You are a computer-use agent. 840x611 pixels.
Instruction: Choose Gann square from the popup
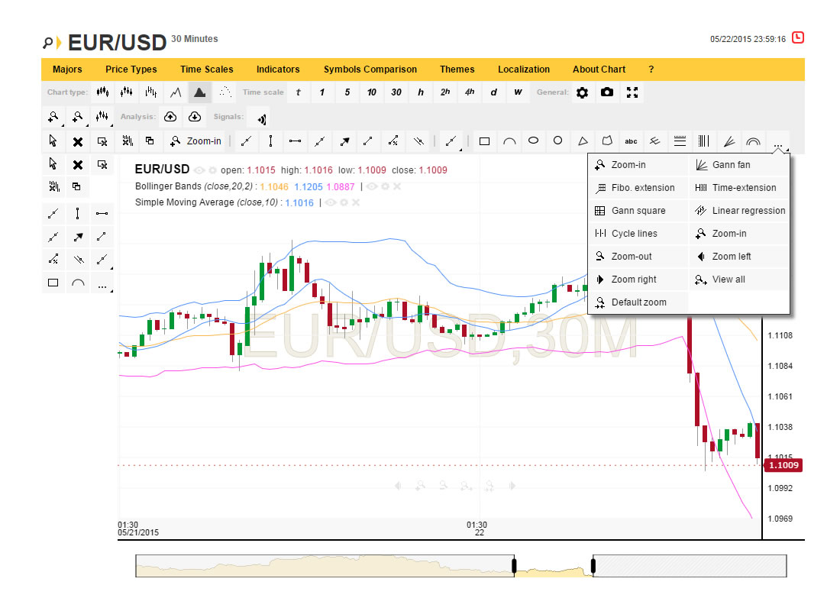pos(638,211)
